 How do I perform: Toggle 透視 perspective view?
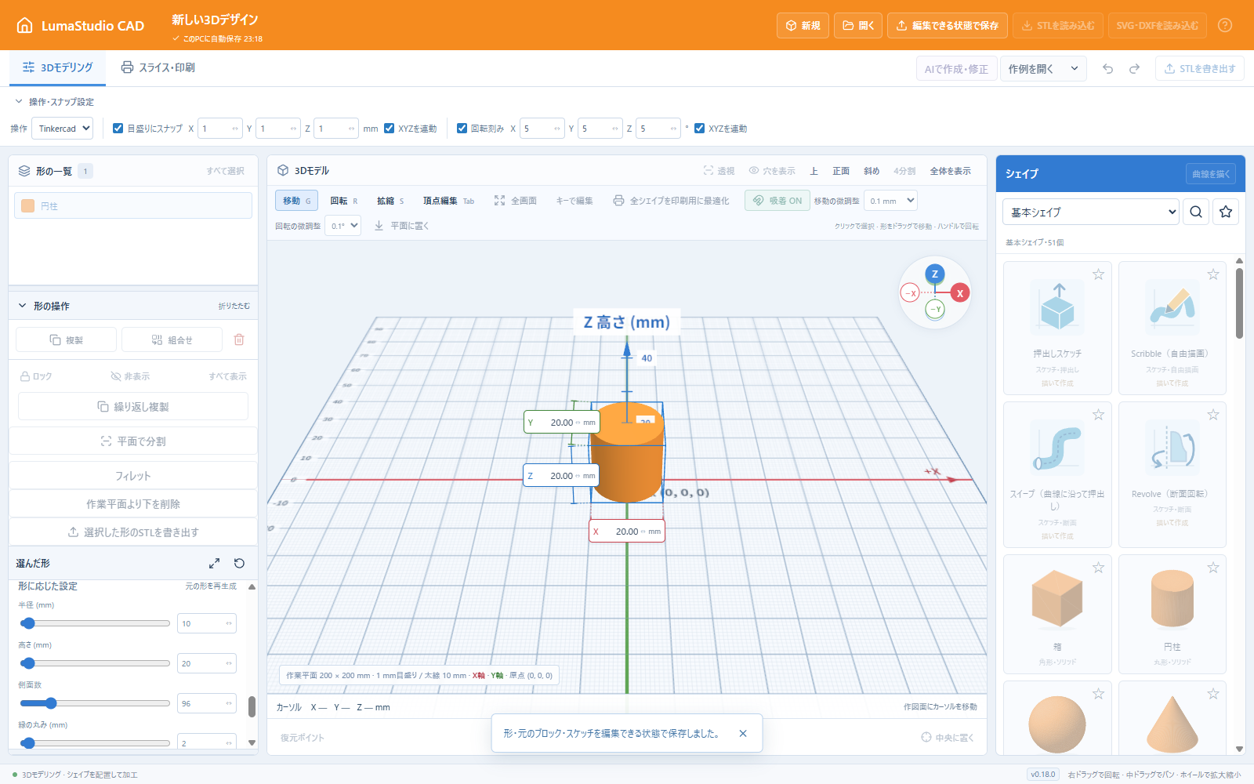(x=719, y=171)
